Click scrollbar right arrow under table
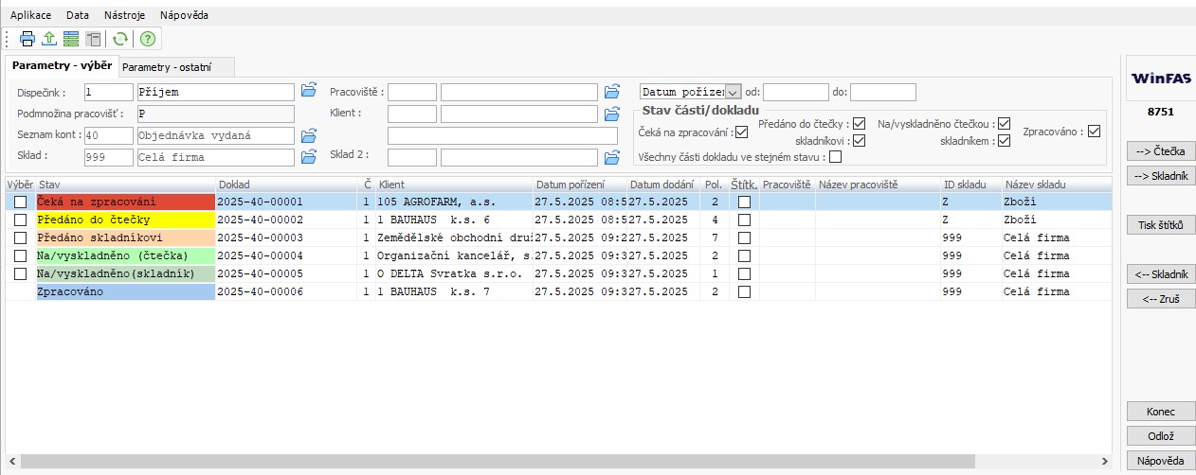The image size is (1196, 475). pos(1105,461)
